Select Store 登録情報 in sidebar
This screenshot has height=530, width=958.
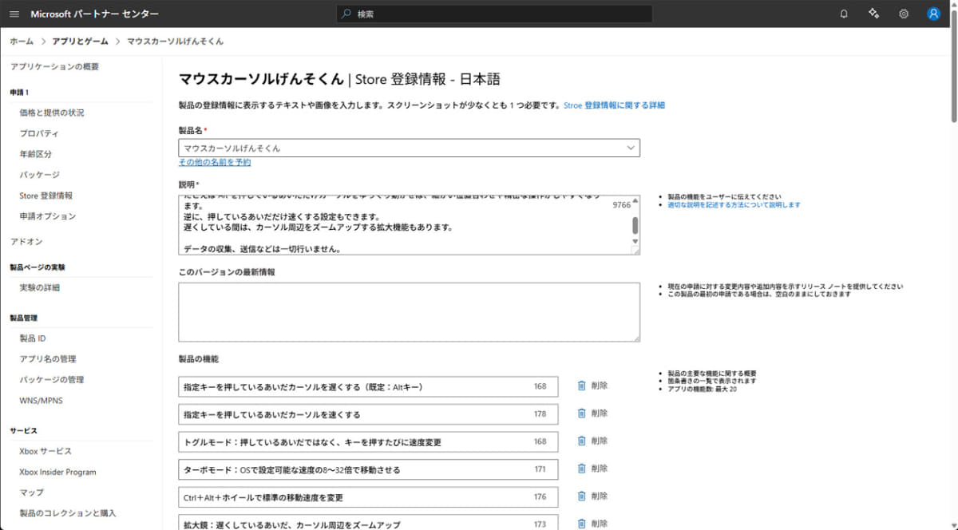[46, 196]
